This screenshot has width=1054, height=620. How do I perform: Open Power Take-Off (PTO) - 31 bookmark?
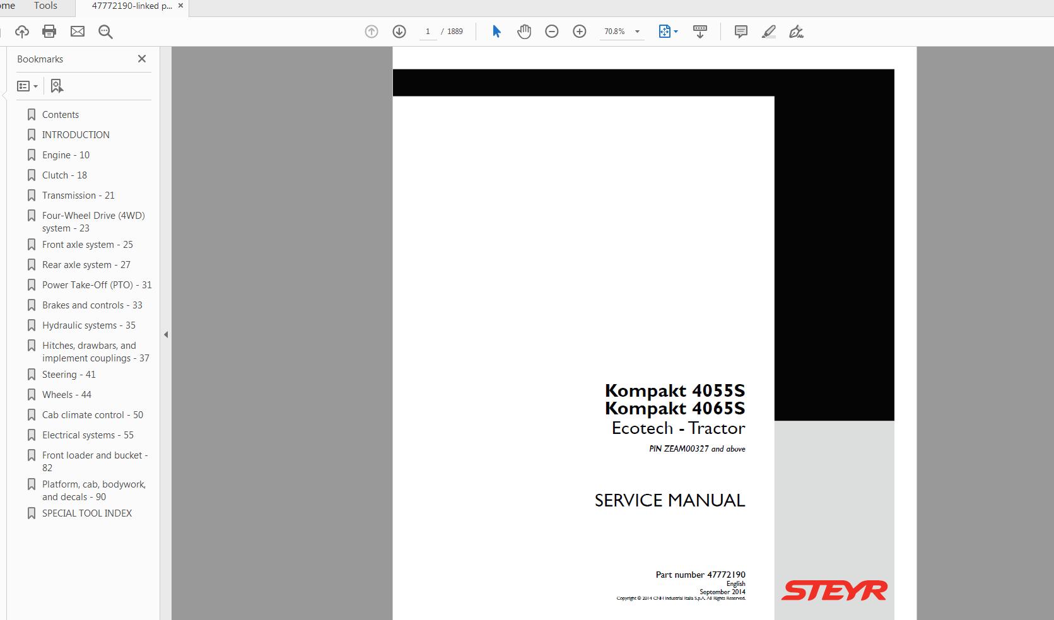tap(97, 285)
